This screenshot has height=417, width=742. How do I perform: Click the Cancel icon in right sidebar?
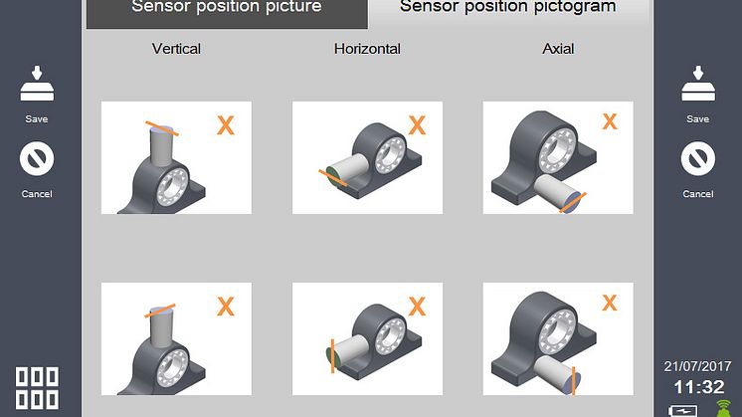(697, 158)
